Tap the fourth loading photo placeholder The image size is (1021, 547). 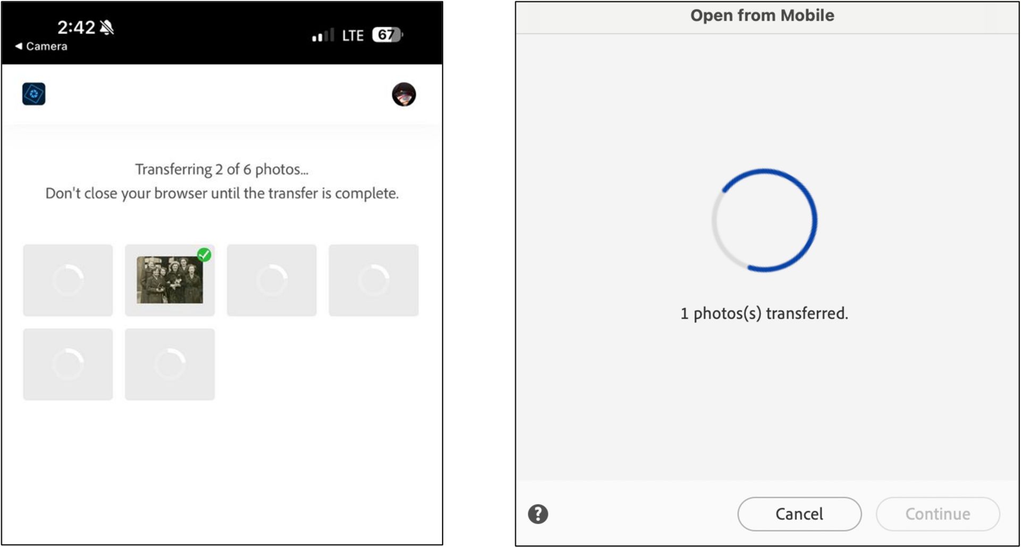[x=374, y=280]
